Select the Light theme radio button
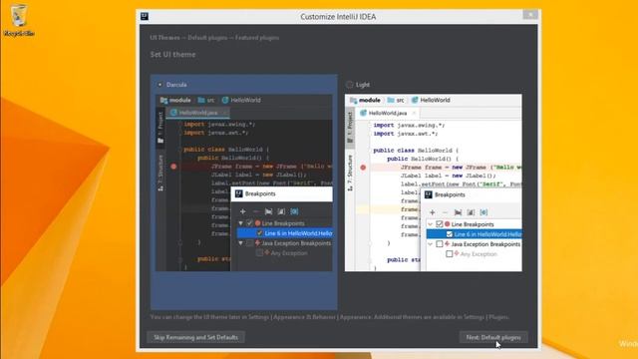Screen dimensions: 638x359 (350, 85)
